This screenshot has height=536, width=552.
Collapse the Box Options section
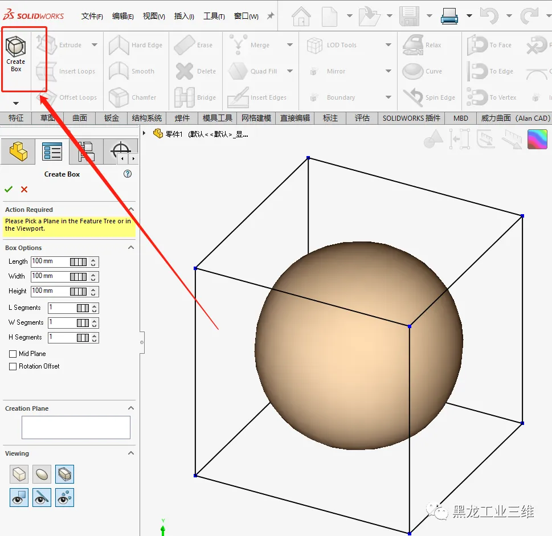coord(131,247)
